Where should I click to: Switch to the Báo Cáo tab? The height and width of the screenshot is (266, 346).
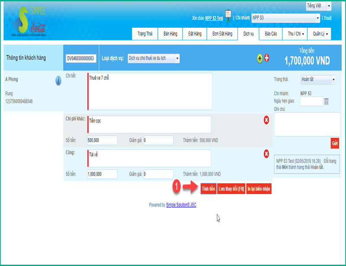[271, 33]
